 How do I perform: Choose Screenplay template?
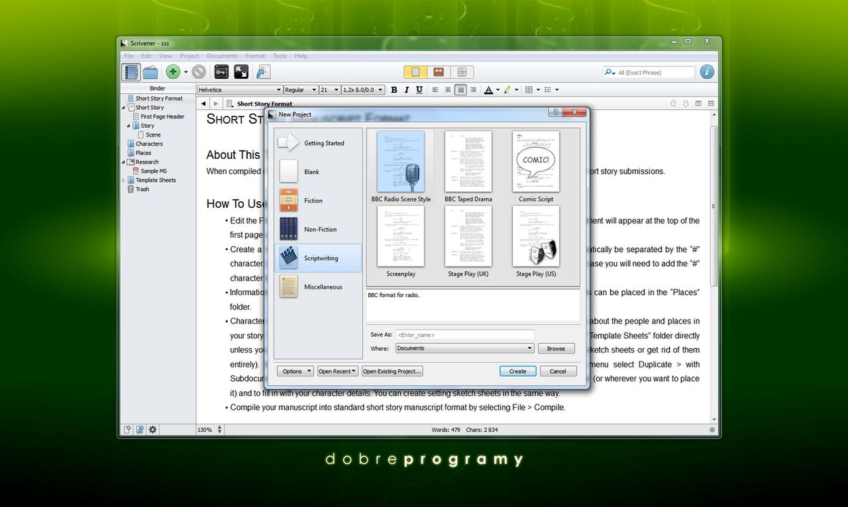coord(401,241)
